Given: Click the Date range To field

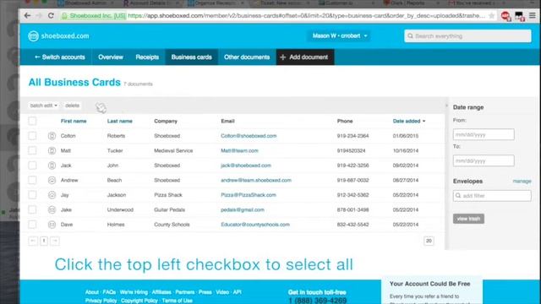Looking at the screenshot, I should pyautogui.click(x=484, y=160).
